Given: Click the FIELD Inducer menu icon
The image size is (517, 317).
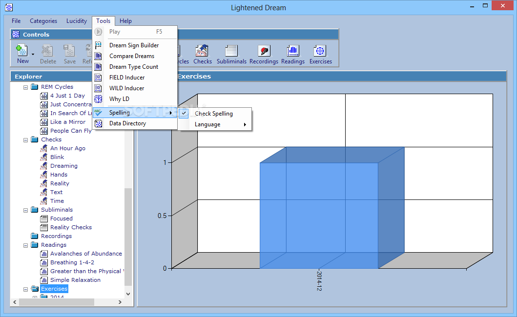Looking at the screenshot, I should [x=98, y=78].
